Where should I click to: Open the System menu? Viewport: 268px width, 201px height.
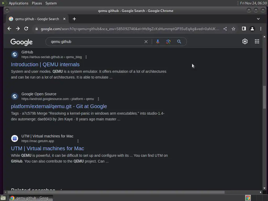51,3
